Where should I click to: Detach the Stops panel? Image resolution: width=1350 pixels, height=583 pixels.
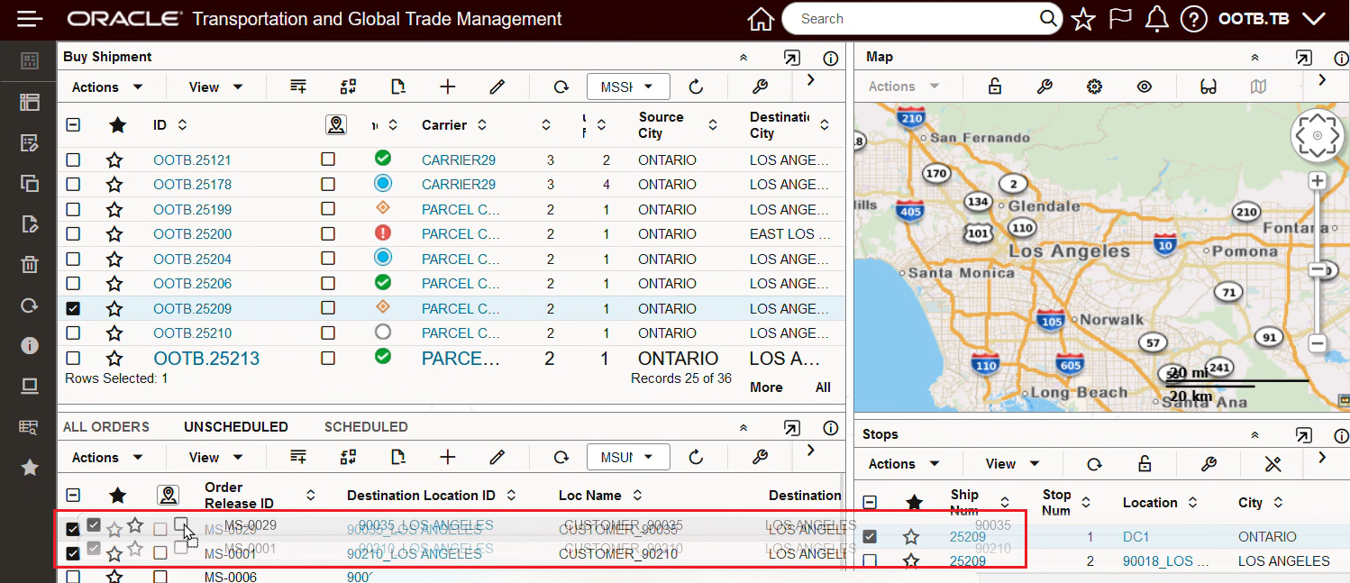[1304, 435]
